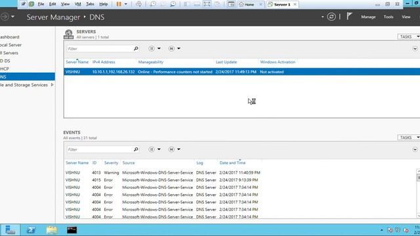
Task: Open the VMware Edit menu
Action: coord(52,4)
